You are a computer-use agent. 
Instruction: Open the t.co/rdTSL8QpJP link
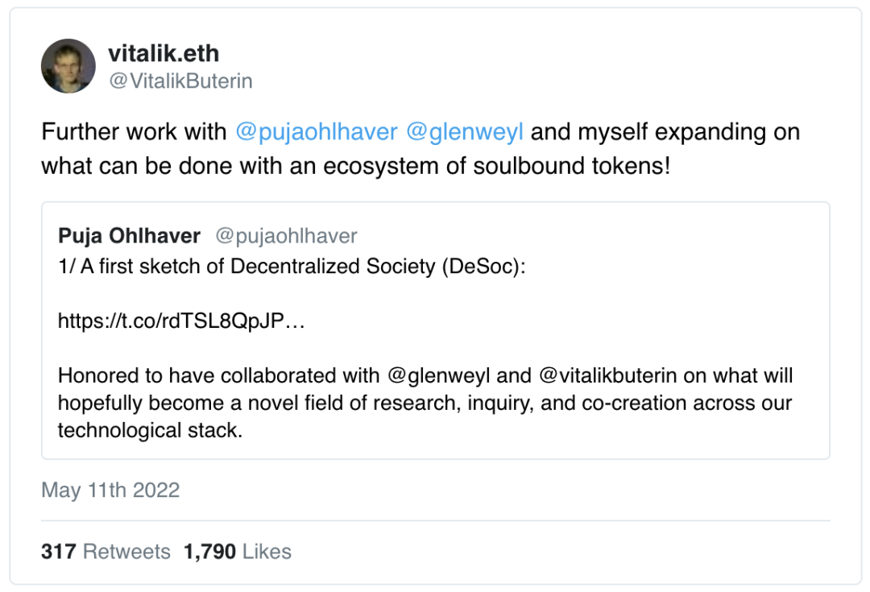coord(181,321)
